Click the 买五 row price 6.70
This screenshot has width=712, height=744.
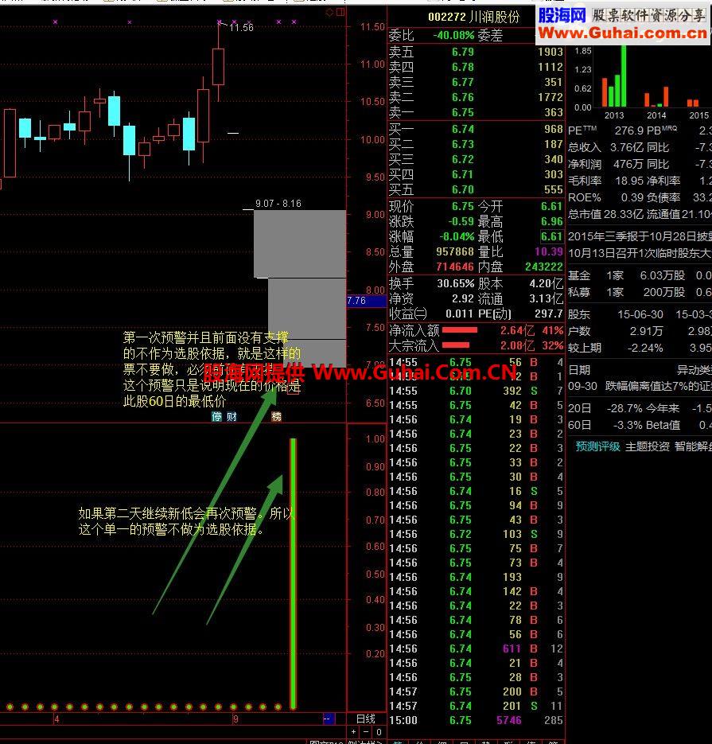click(462, 190)
